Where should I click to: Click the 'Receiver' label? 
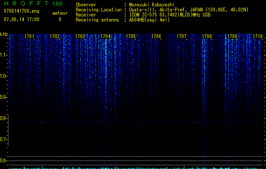86,15
